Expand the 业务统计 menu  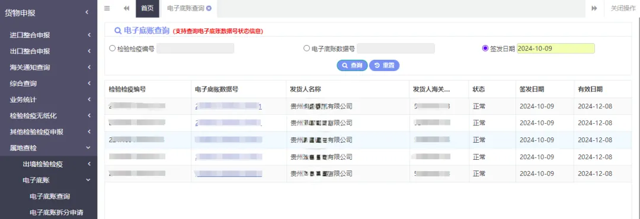49,99
